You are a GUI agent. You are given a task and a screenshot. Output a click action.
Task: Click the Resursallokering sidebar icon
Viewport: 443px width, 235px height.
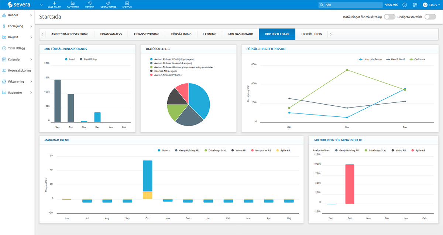(4, 70)
